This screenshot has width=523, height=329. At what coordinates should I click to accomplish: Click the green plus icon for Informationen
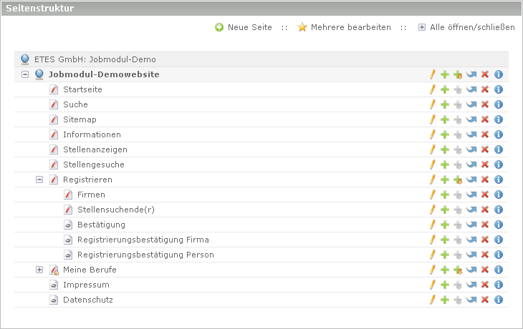[x=445, y=134]
